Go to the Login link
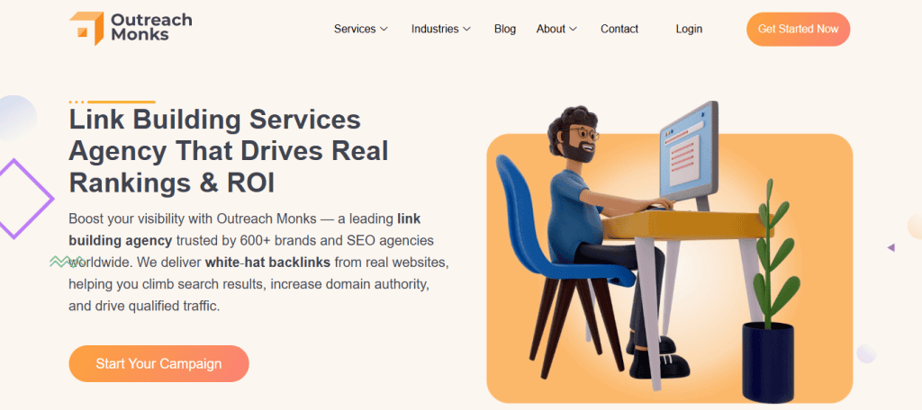 point(689,29)
